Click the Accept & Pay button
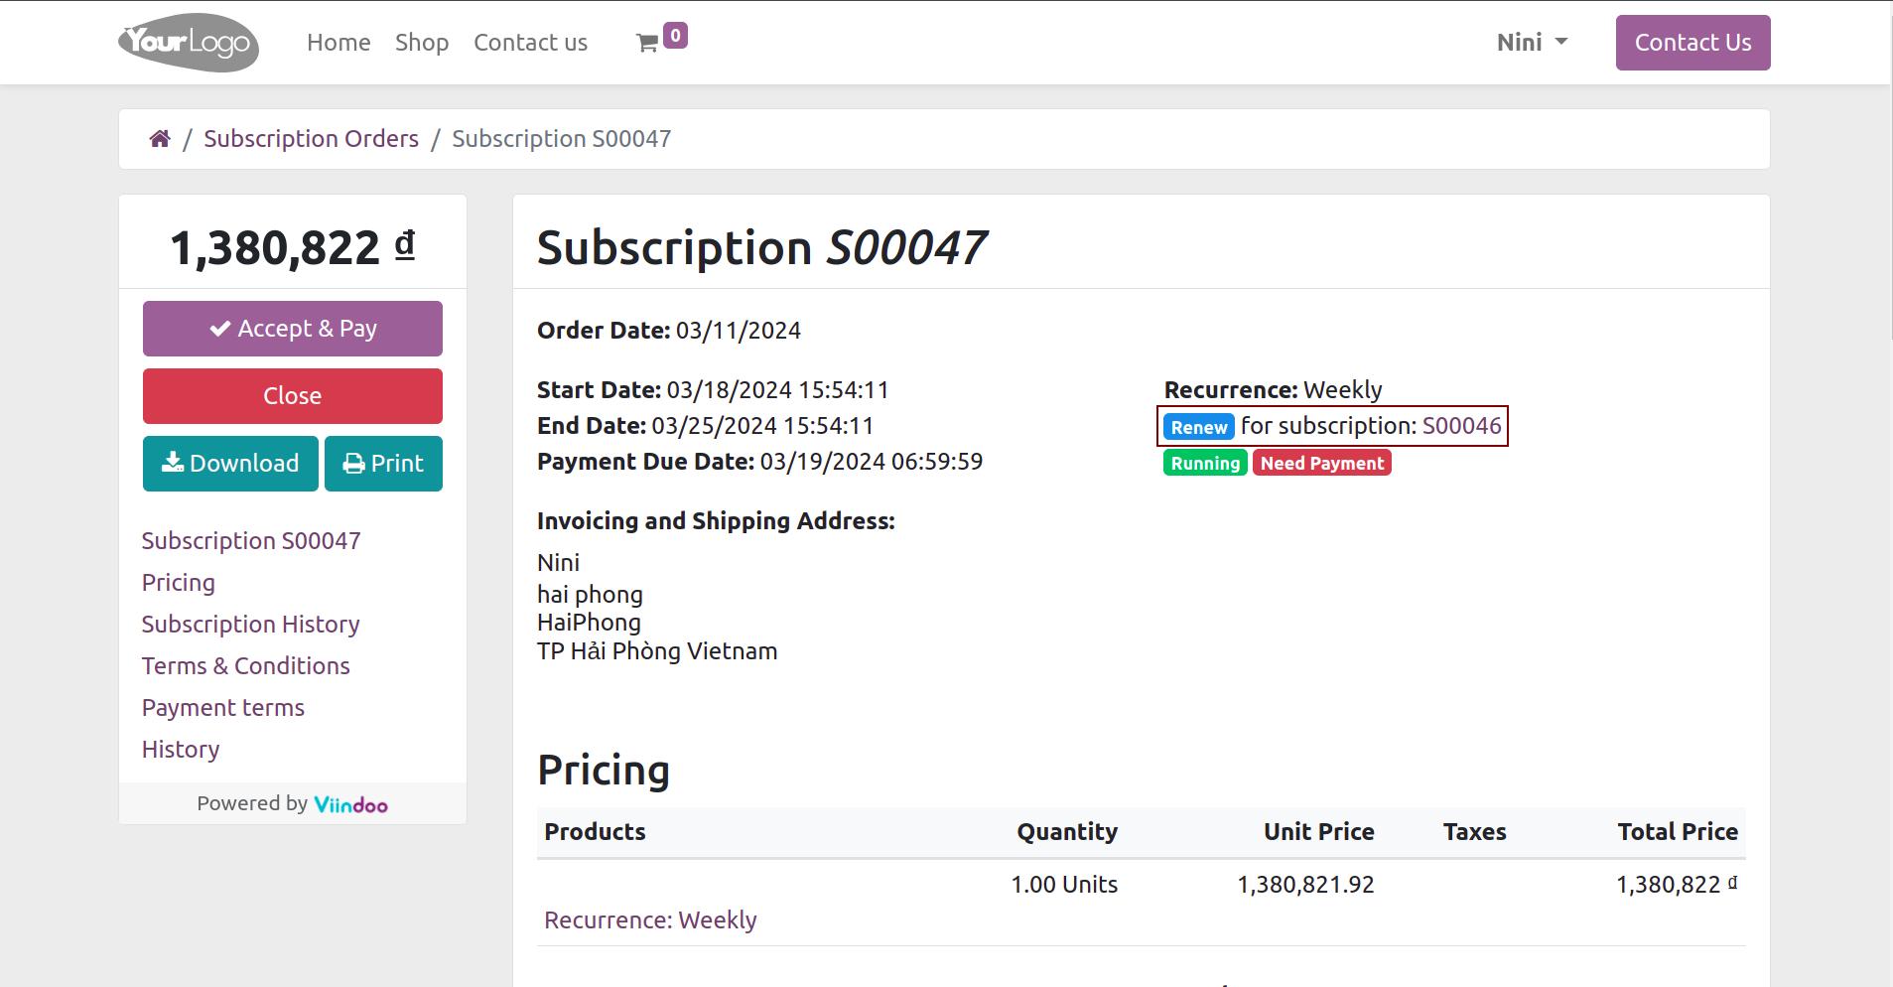 [293, 329]
